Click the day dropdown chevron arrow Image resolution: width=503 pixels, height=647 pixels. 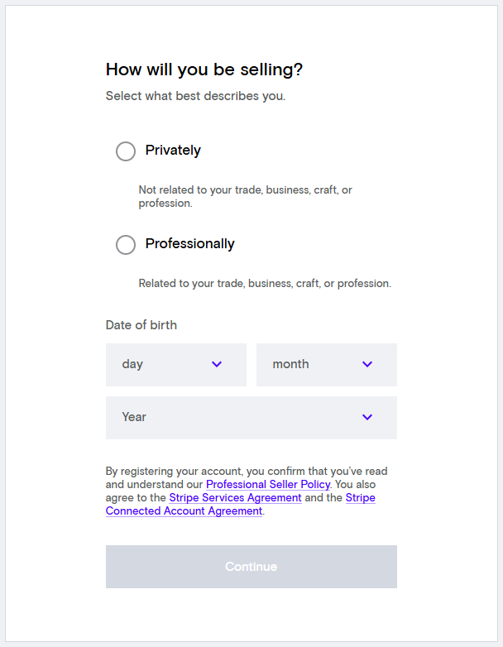click(x=217, y=365)
